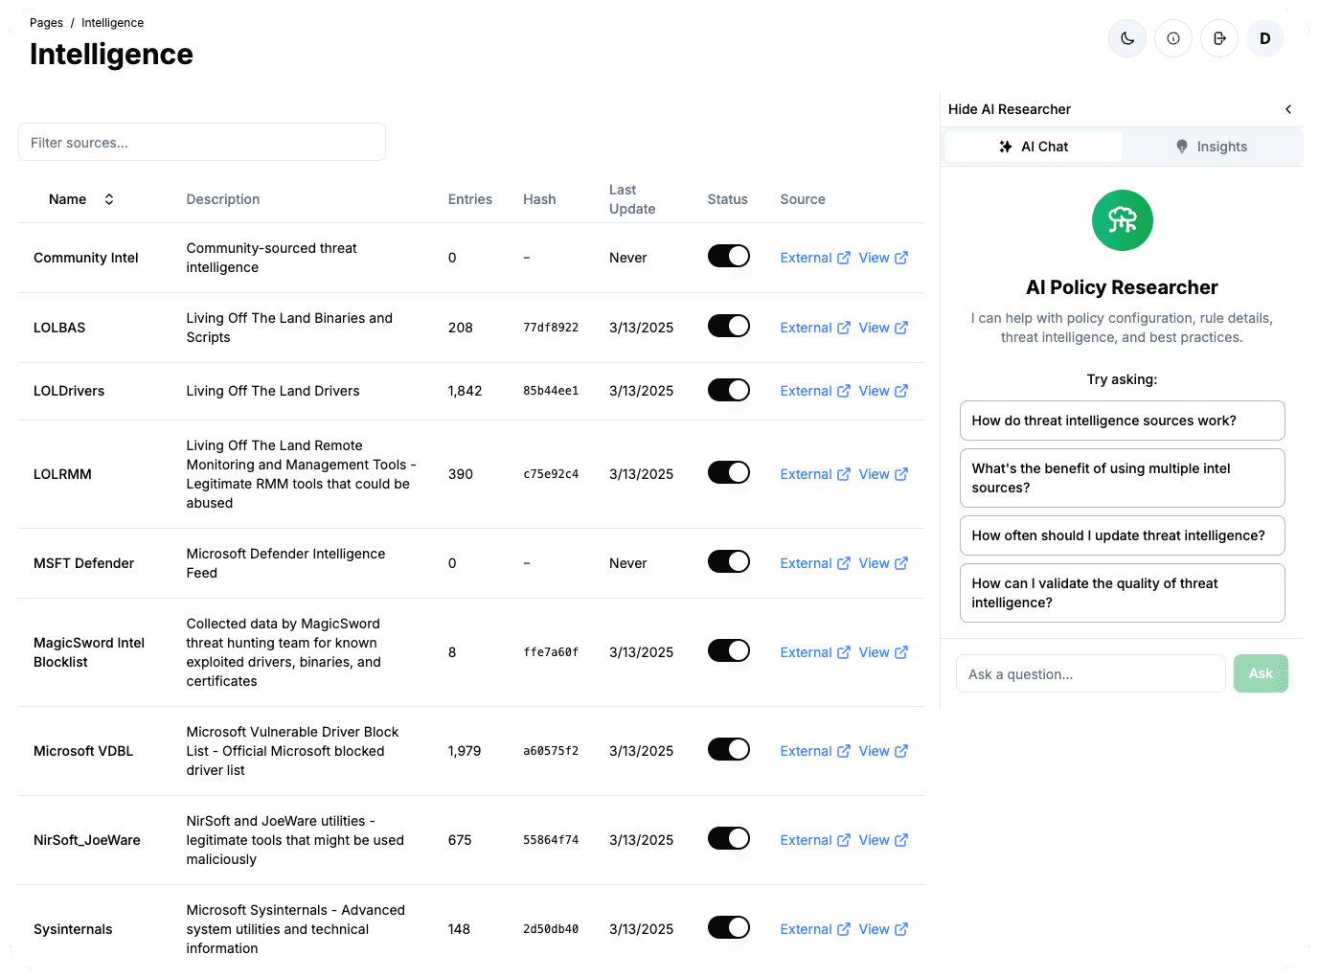Image resolution: width=1319 pixels, height=978 pixels.
Task: Open External link for MagicSword Intel Blocklist
Action: pyautogui.click(x=815, y=652)
